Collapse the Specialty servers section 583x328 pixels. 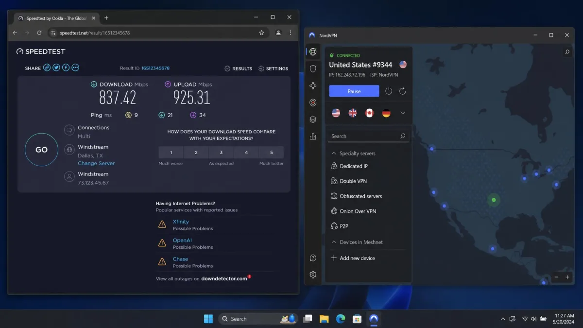(x=334, y=153)
